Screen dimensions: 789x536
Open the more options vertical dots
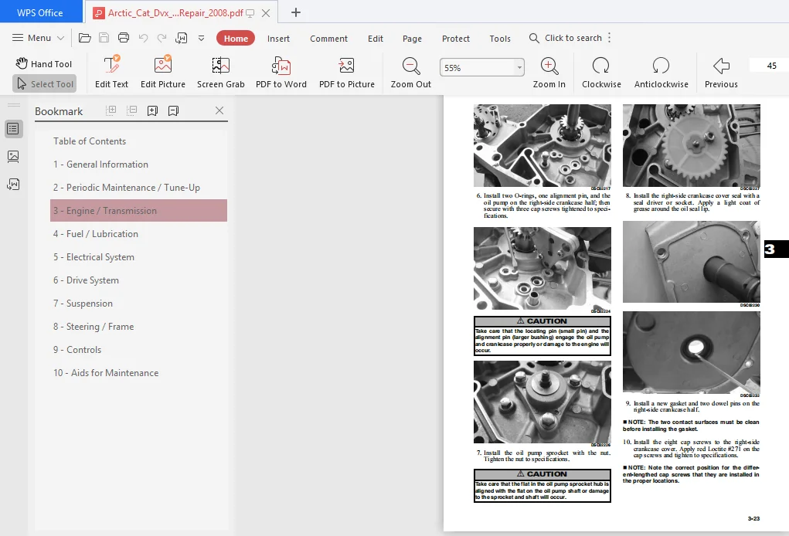[610, 38]
